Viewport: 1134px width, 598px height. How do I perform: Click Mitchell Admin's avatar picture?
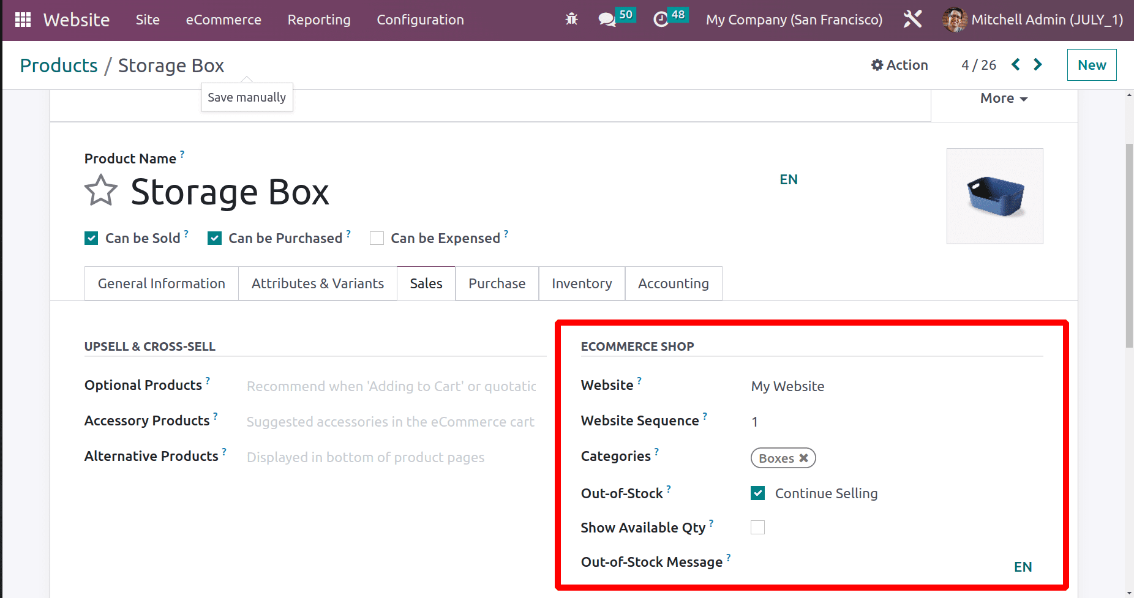[x=955, y=20]
